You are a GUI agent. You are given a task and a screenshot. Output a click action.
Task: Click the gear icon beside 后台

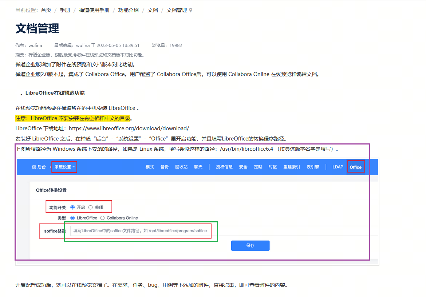[34, 167]
